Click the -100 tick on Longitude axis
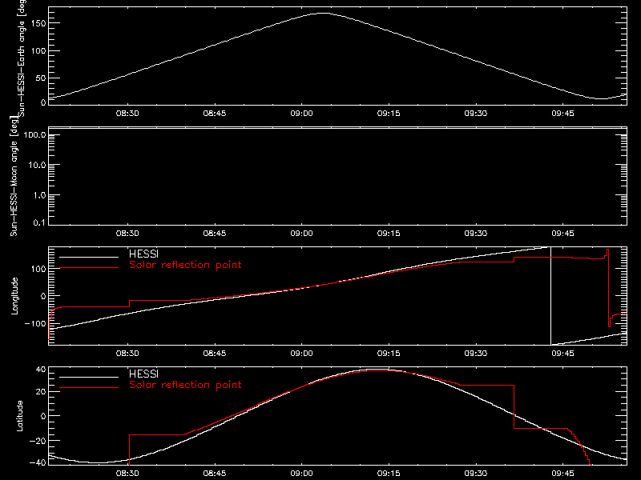 pos(35,323)
